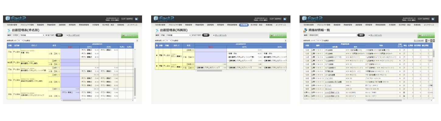441x121 pixels.
Task: Click the 出面管理表(所属別) page title icon
Action: (157, 30)
